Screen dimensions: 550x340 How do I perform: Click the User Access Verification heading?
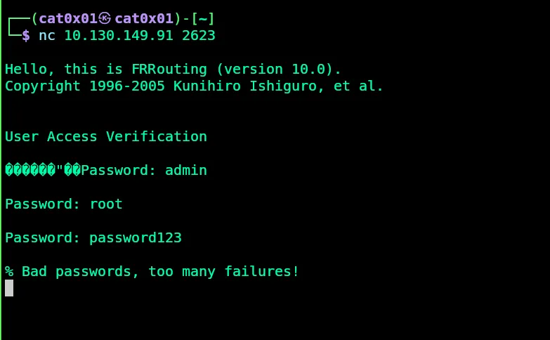click(x=106, y=136)
